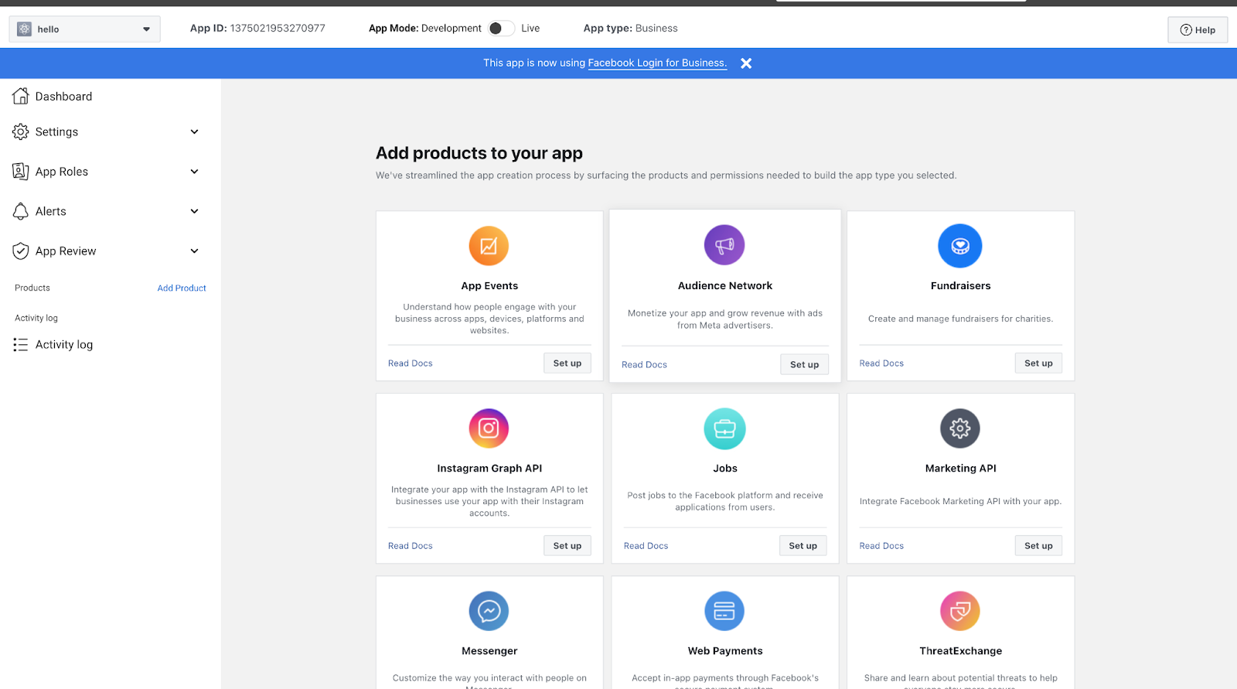Read Docs for Audience Network

644,365
